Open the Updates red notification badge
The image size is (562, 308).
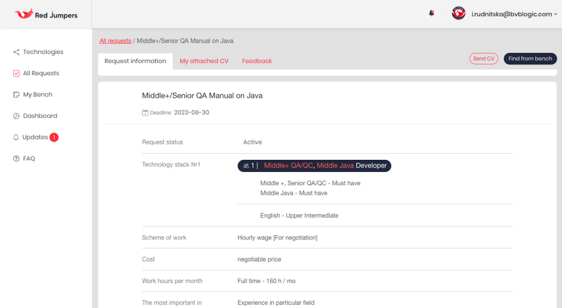[54, 137]
